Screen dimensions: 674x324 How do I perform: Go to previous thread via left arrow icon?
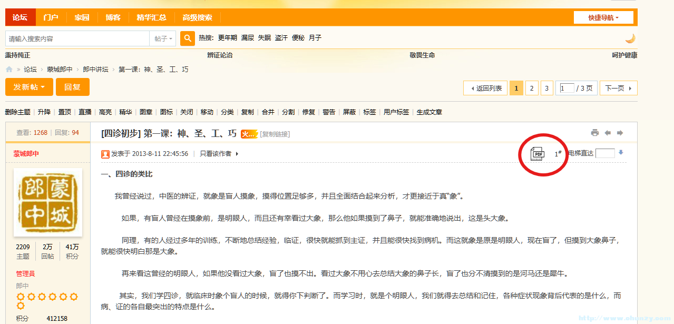pos(607,133)
